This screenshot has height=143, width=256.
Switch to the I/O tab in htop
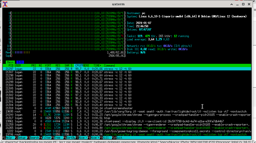pyautogui.click(x=20, y=62)
